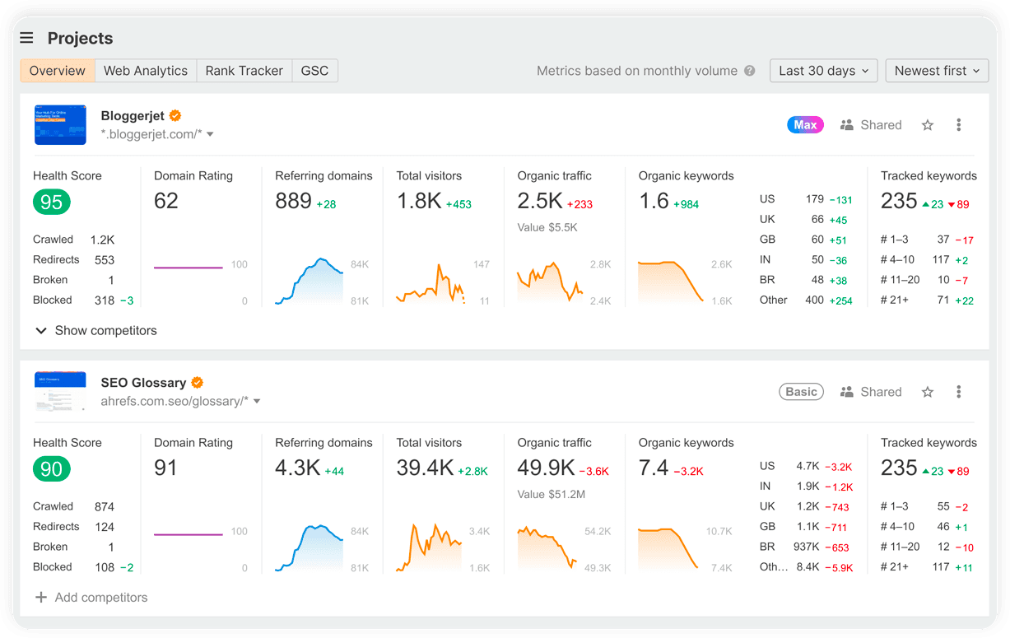This screenshot has width=1010, height=638.
Task: Click SEO Glossary #21+ tracked keywords 117
Action: [x=941, y=567]
